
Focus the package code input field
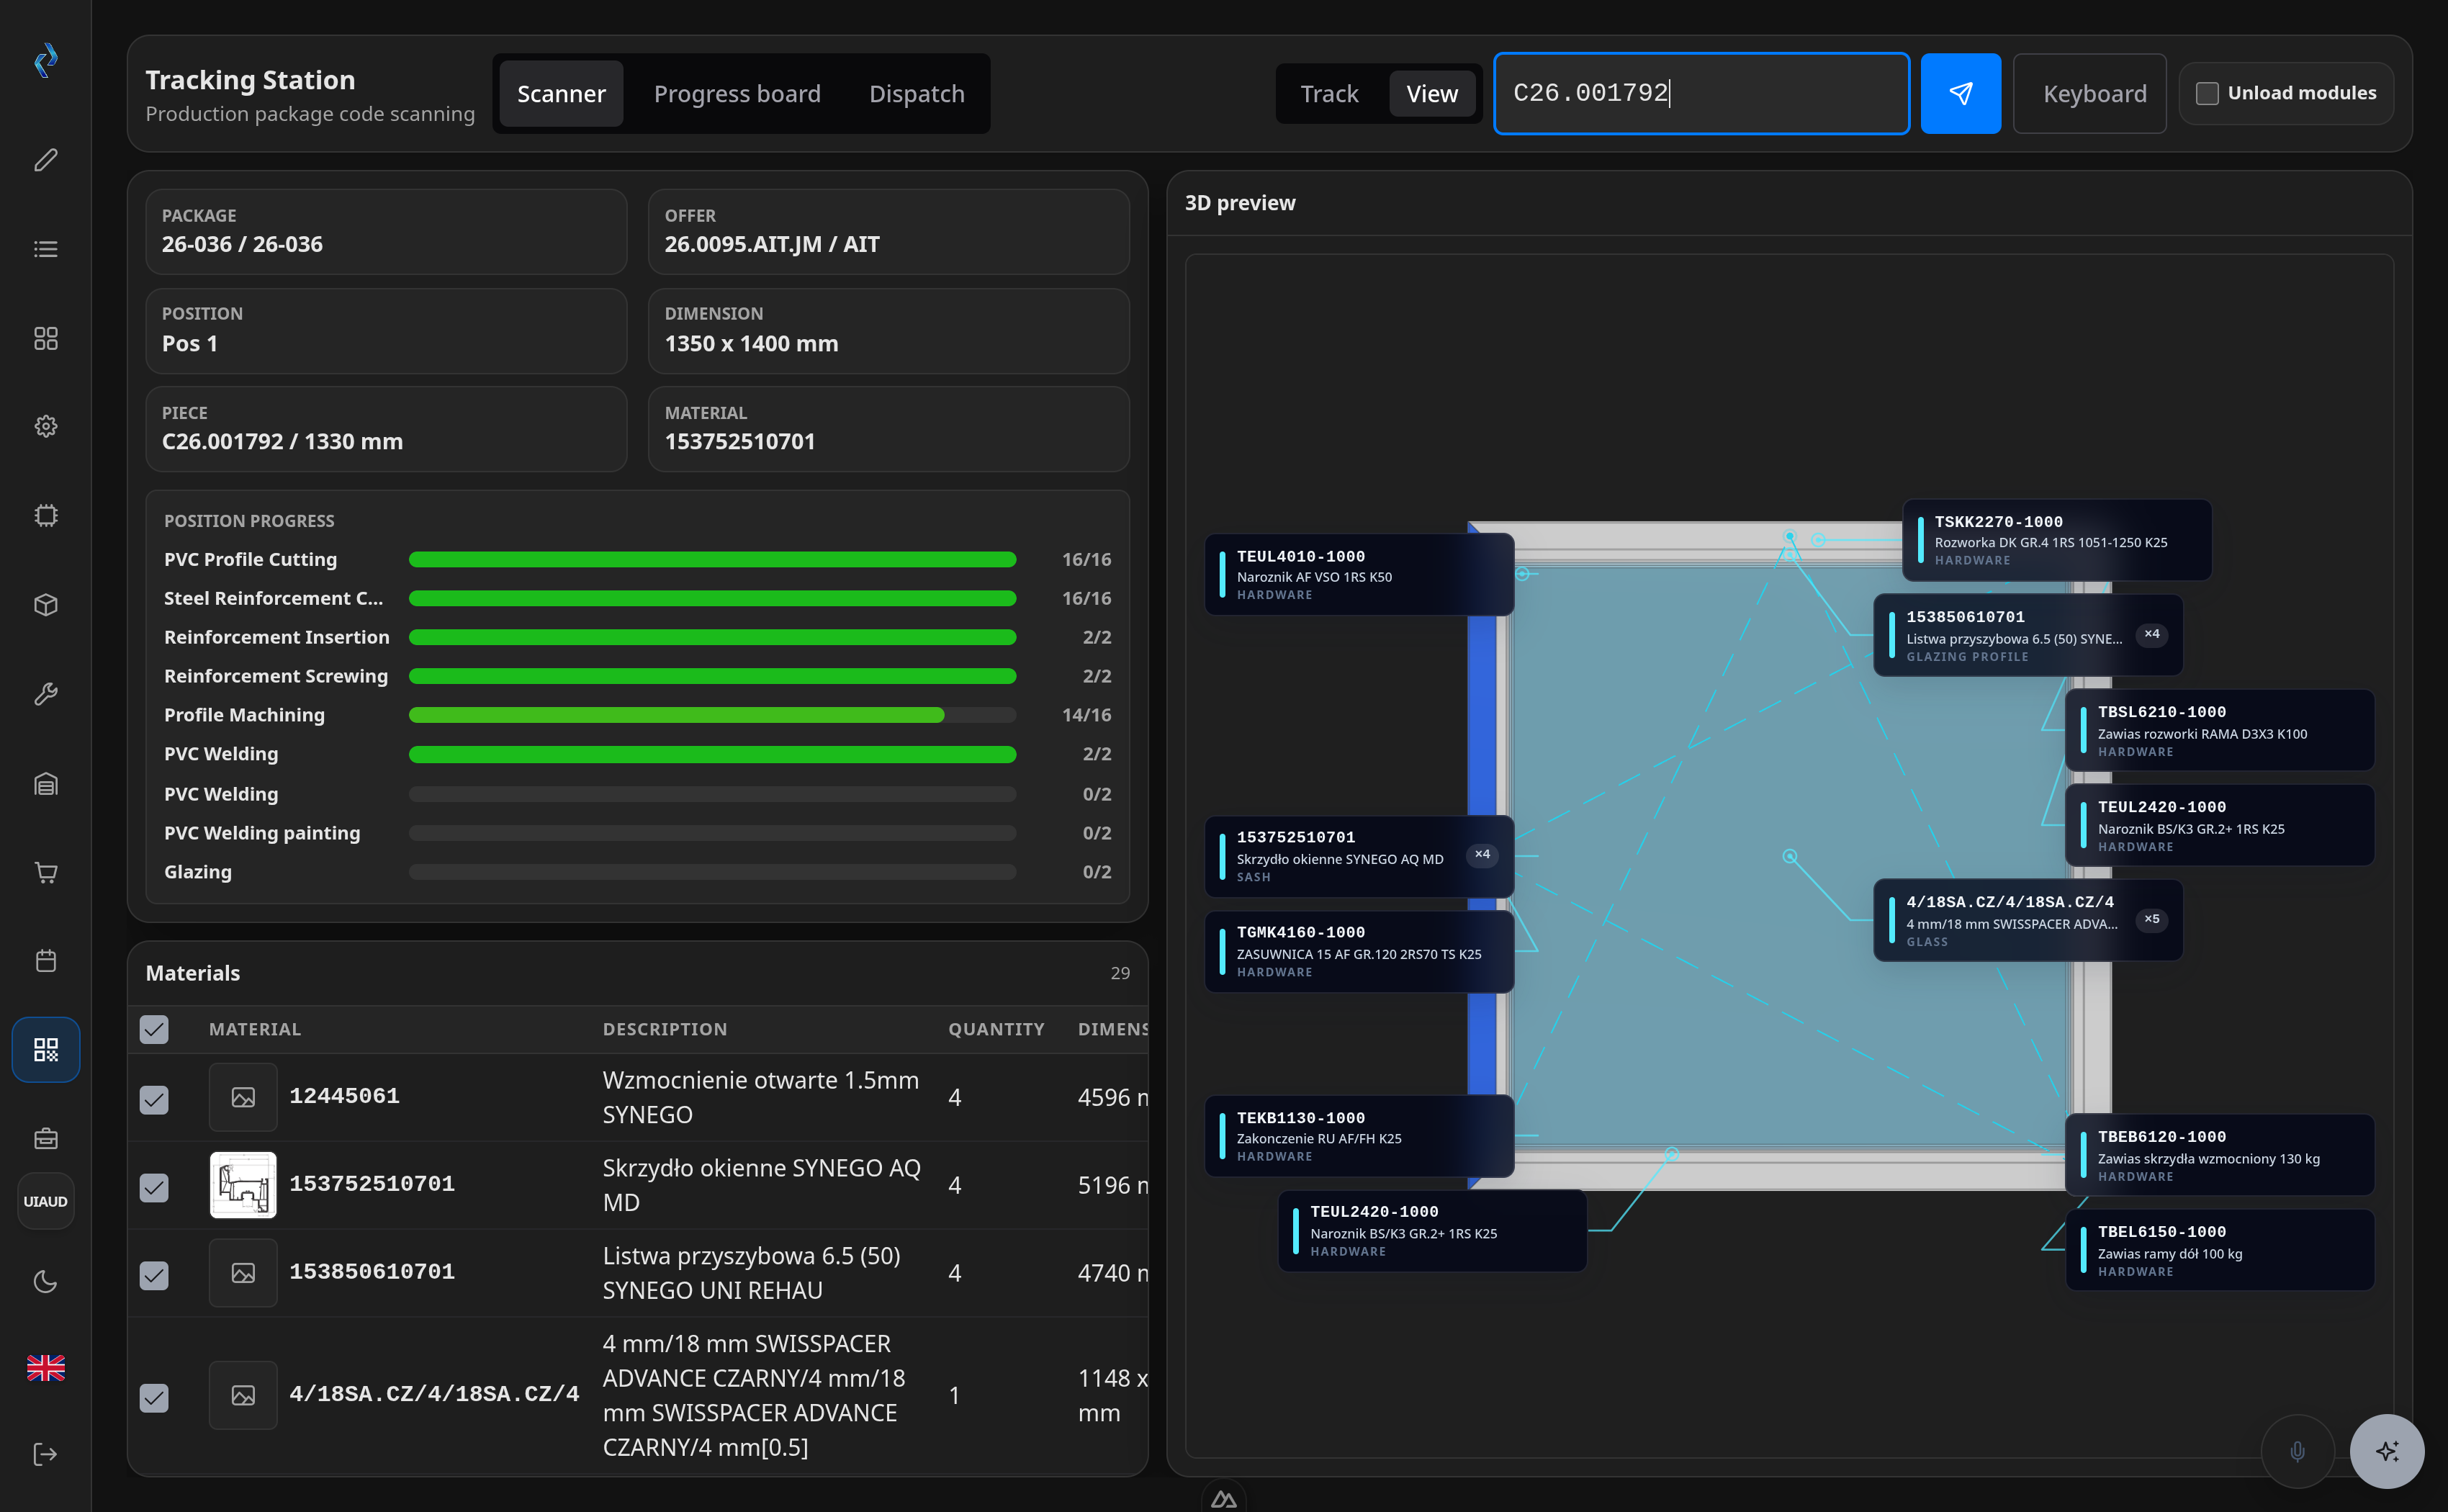click(1701, 93)
